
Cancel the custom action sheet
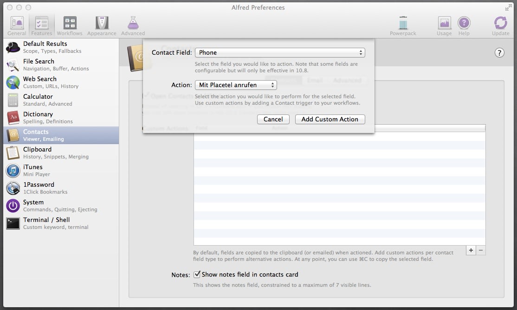point(273,119)
